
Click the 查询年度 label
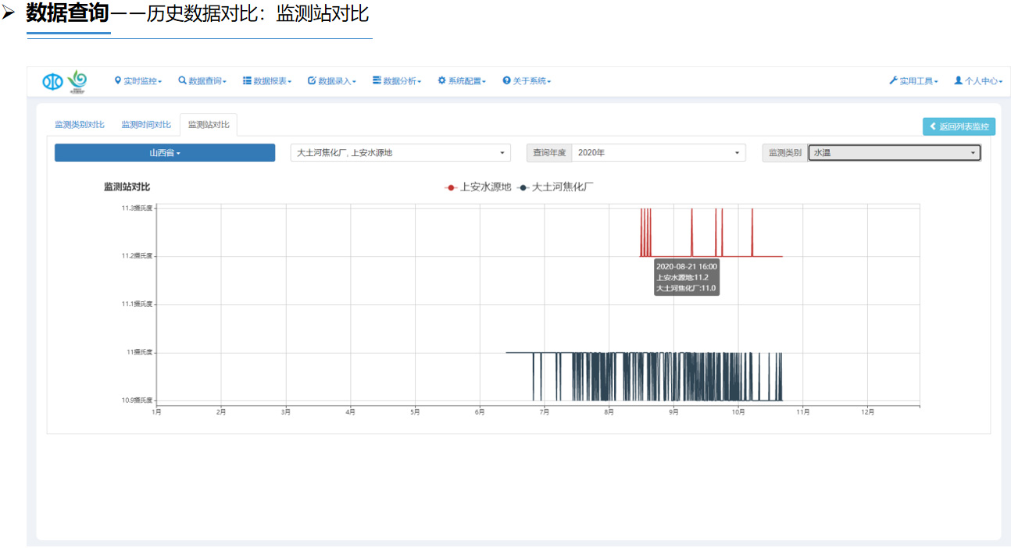[549, 153]
